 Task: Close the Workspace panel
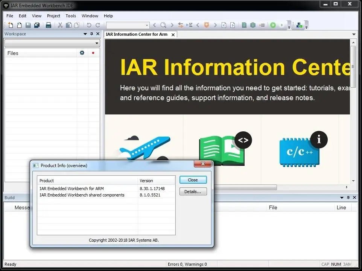tap(98, 34)
